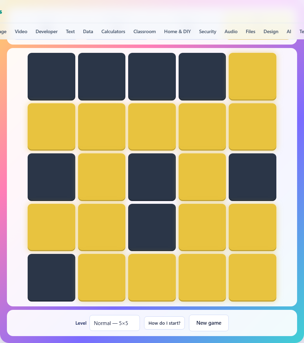Screen dimensions: 304x343
Task: Toggle the dark center tile in row three
Action: point(152,177)
